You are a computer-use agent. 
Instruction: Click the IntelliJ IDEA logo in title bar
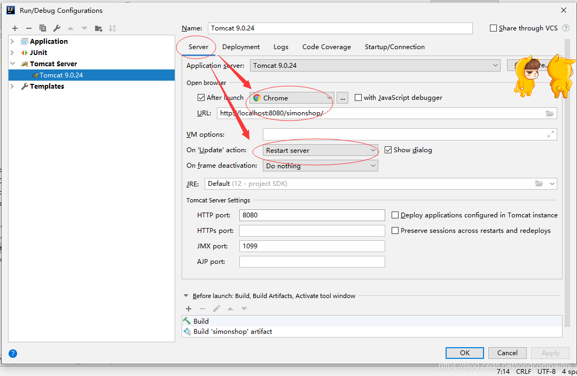click(x=11, y=10)
